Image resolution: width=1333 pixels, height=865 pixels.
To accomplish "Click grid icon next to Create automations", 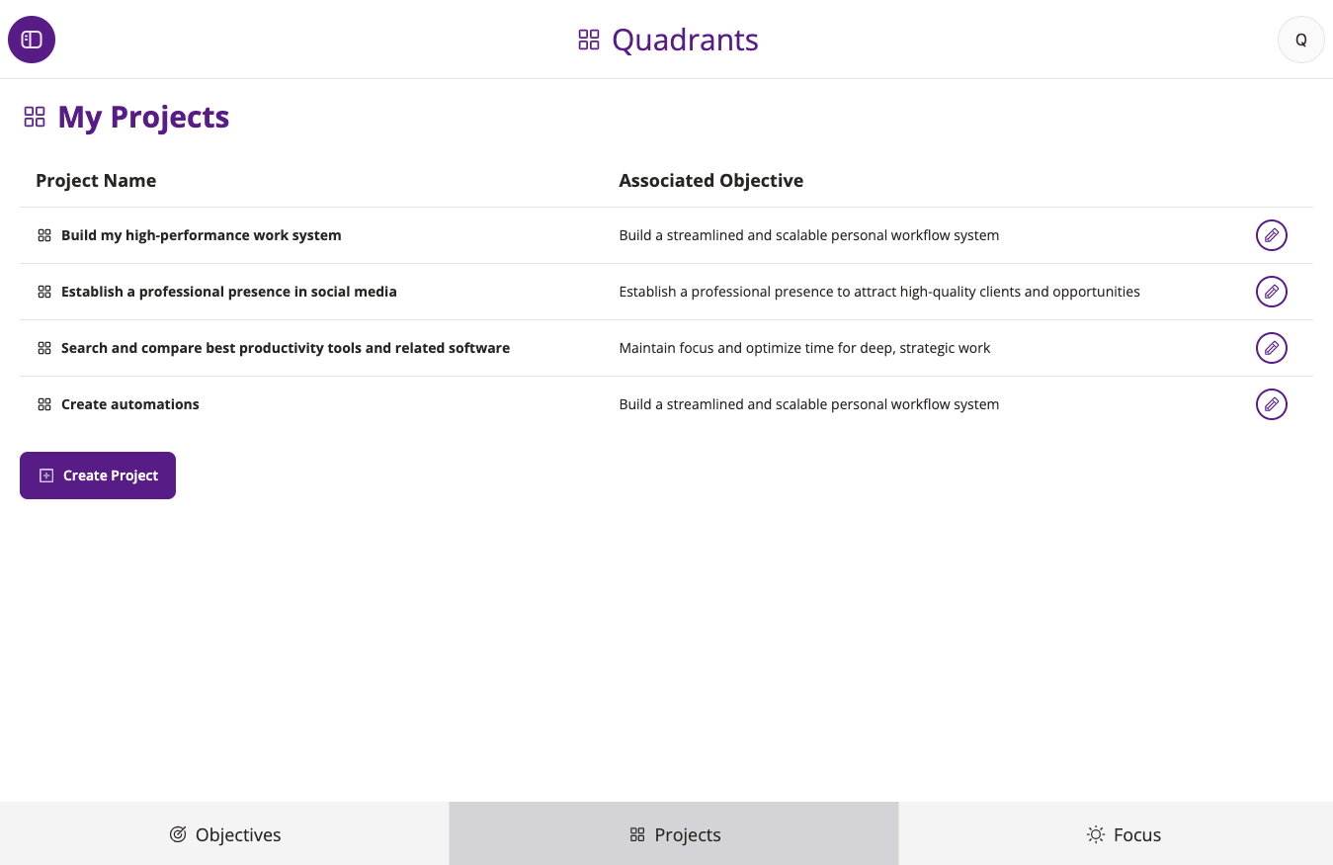I will [x=44, y=404].
